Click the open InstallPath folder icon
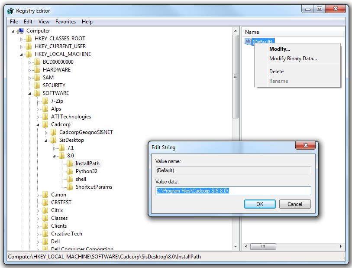Image resolution: width=352 pixels, height=268 pixels. coord(70,163)
